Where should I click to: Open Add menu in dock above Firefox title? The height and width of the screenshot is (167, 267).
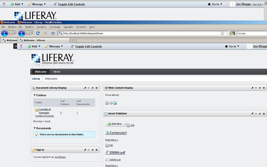[17, 4]
